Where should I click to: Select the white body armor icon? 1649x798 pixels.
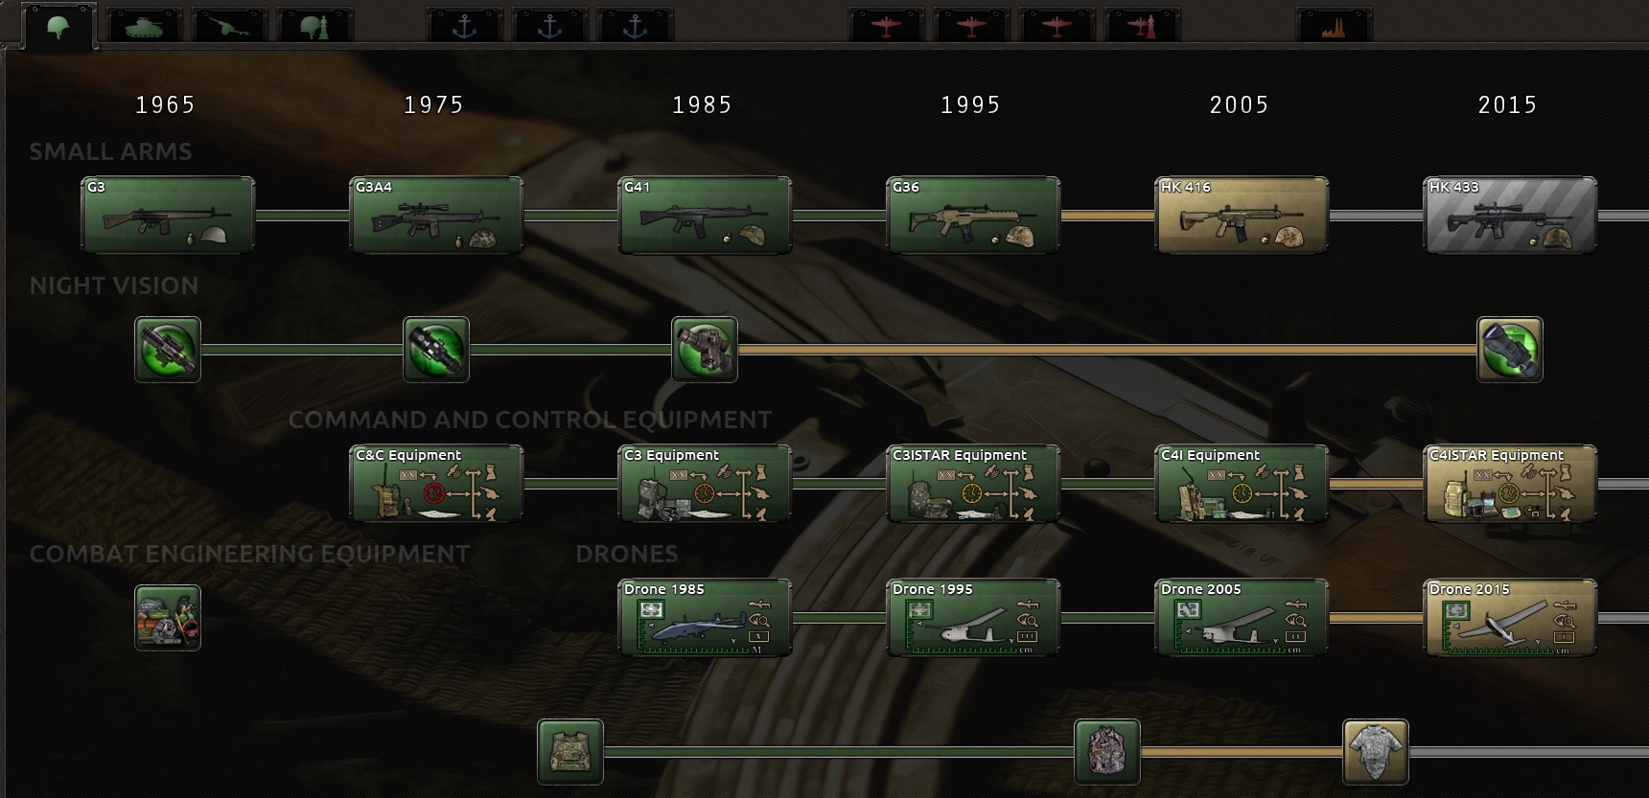1376,752
